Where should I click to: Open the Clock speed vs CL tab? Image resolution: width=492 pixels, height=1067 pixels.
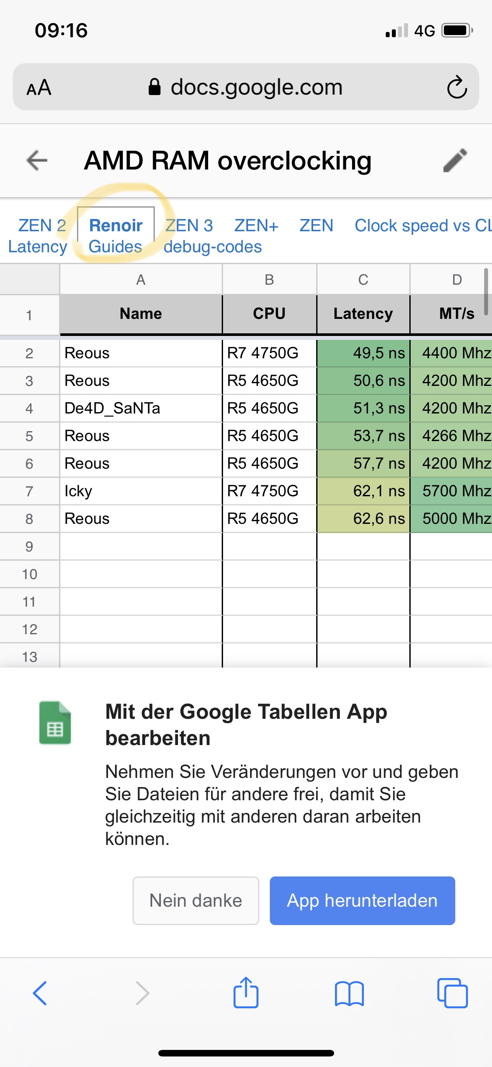tap(422, 226)
